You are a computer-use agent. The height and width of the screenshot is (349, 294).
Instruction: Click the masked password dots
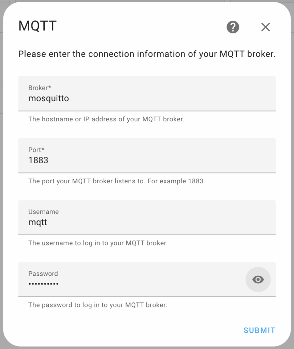pos(43,284)
